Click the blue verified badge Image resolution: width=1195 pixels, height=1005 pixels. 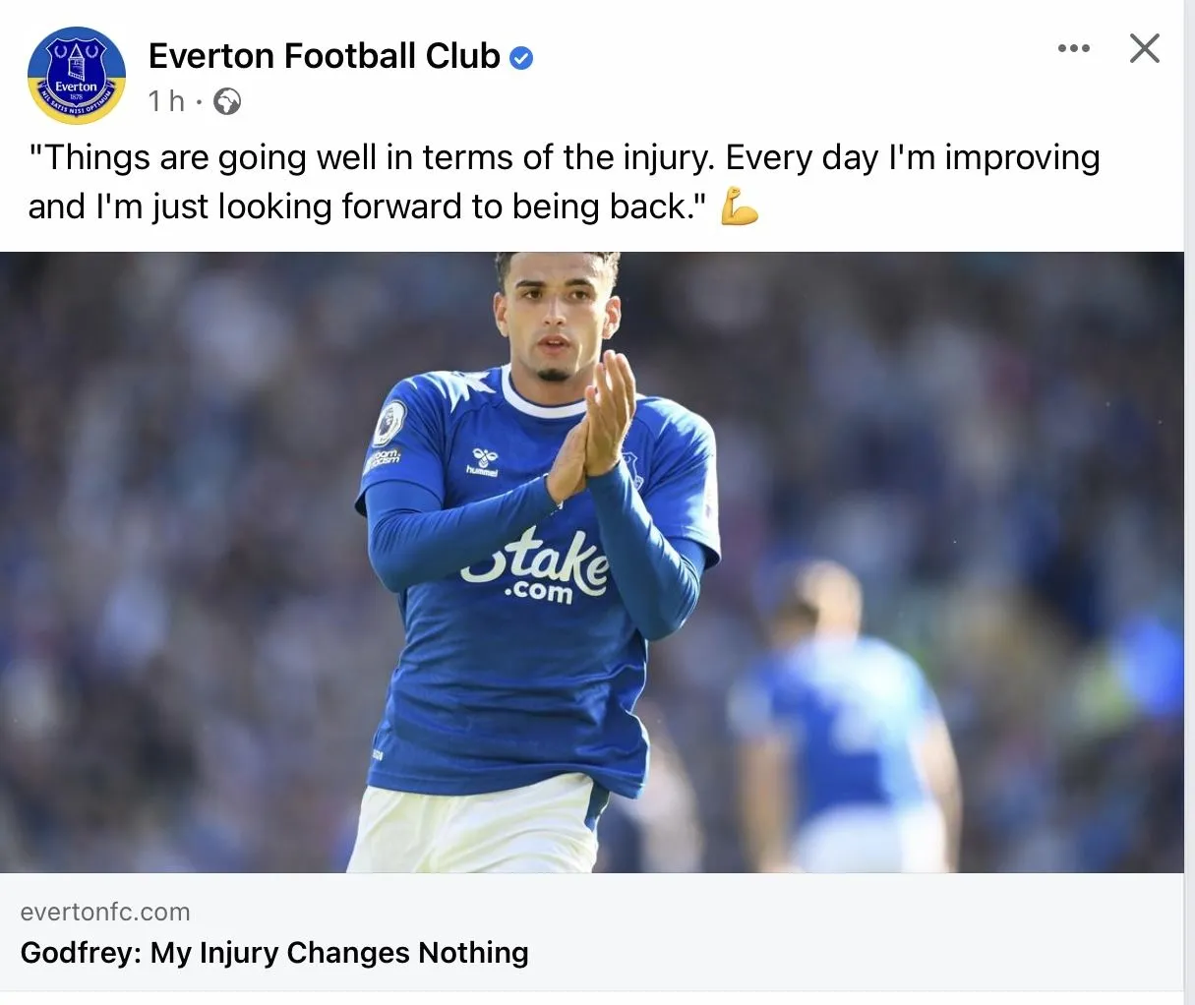point(521,58)
